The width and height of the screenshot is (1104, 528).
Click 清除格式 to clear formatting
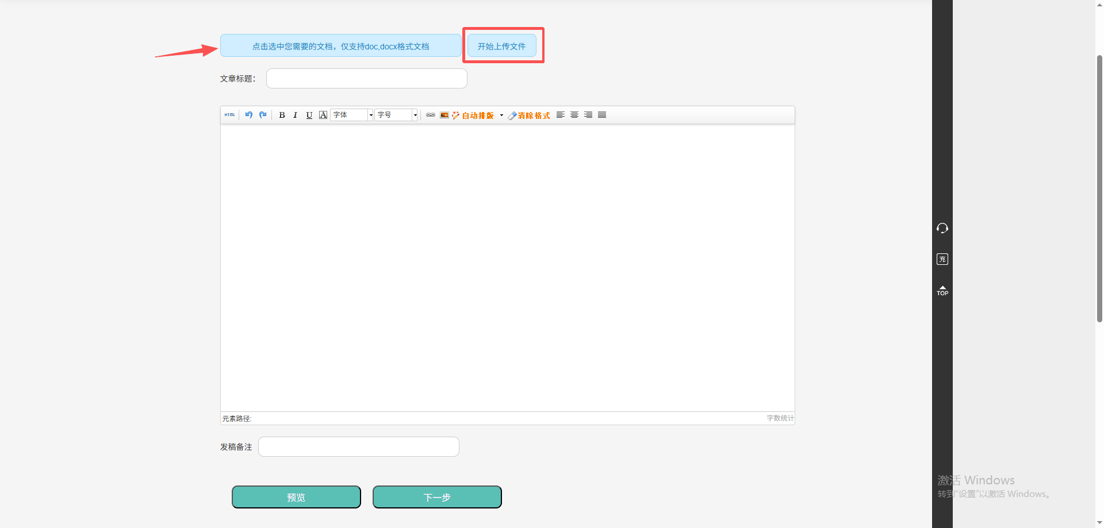(x=529, y=115)
